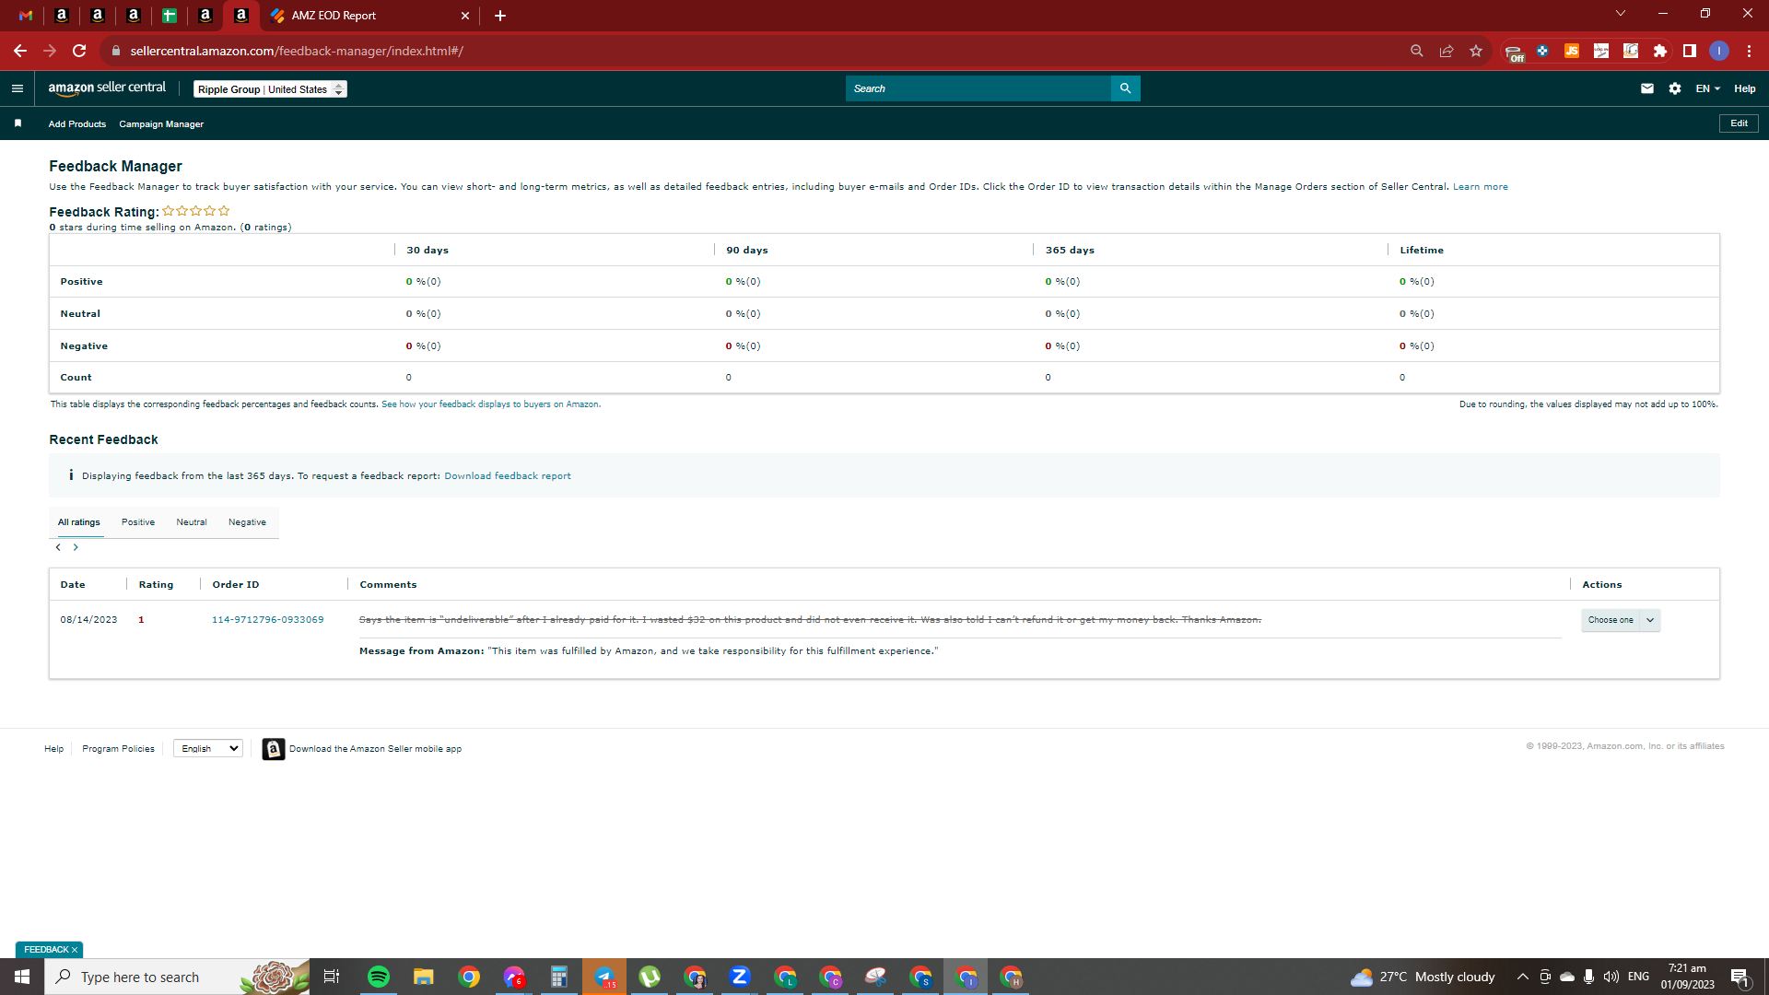
Task: Show hidden system tray icons
Action: click(1523, 977)
